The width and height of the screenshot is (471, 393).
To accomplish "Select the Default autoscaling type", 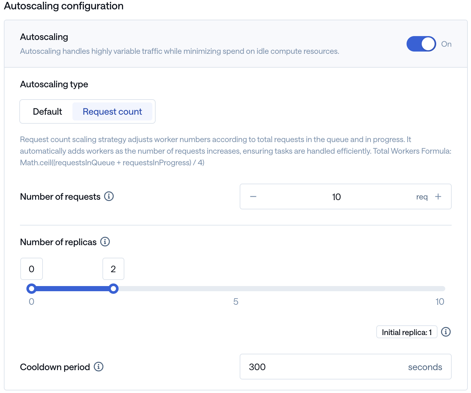I will click(x=47, y=111).
